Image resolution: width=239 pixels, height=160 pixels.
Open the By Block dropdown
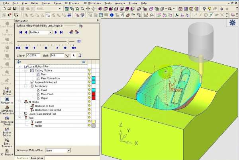[x=50, y=32]
